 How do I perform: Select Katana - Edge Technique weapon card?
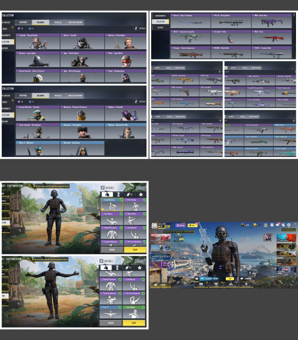click(190, 21)
